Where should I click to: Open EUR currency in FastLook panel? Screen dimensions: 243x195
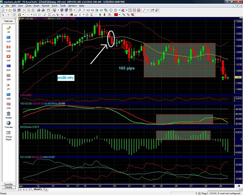tap(9, 67)
